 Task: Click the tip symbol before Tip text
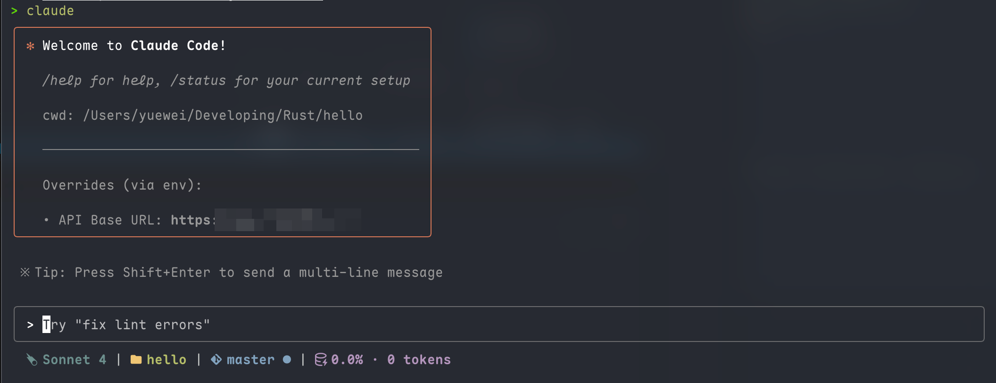25,272
